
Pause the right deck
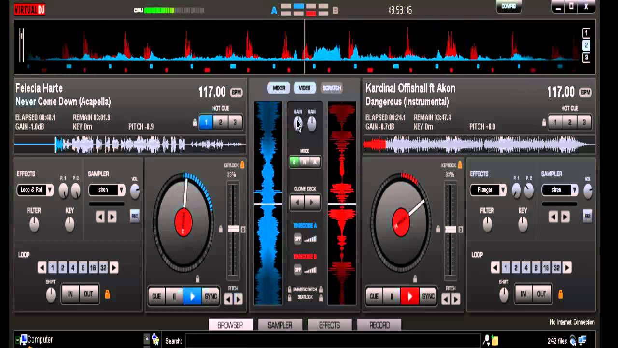(x=392, y=296)
